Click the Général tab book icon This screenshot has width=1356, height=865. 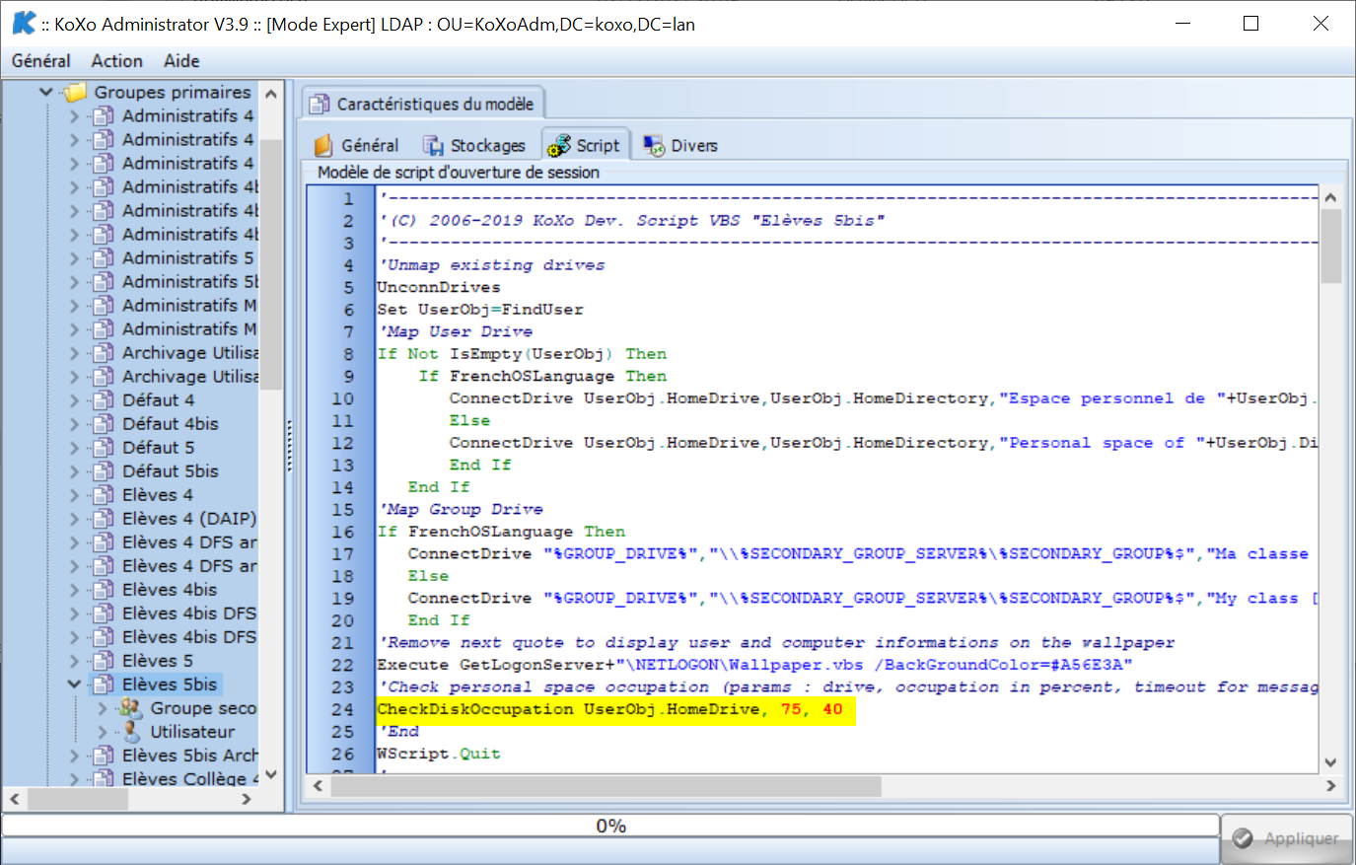323,146
